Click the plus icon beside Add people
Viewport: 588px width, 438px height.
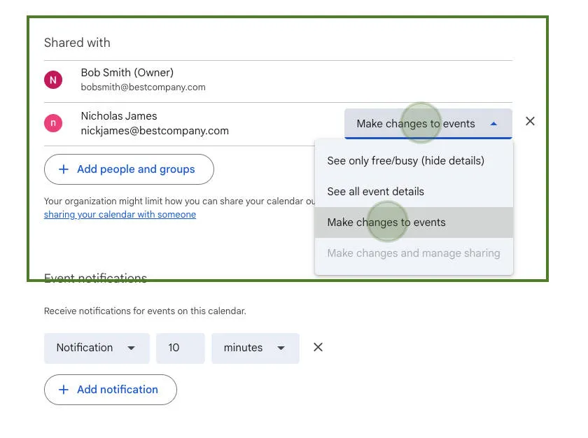(x=63, y=169)
